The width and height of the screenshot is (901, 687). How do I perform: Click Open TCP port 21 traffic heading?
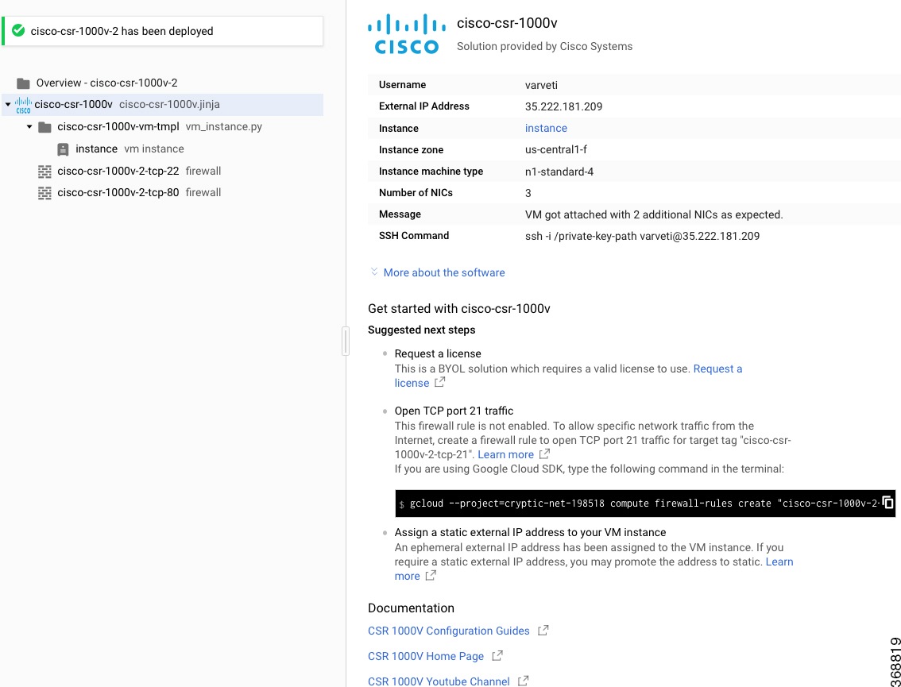click(x=454, y=411)
